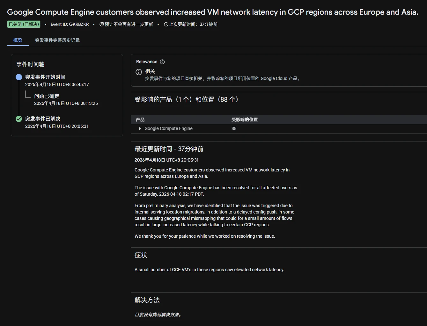Click the paragraph starting 'From preliminary analysis'

tap(214, 215)
